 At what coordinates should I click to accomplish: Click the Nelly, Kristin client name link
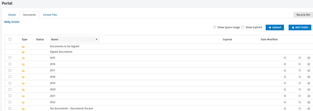click(12, 22)
